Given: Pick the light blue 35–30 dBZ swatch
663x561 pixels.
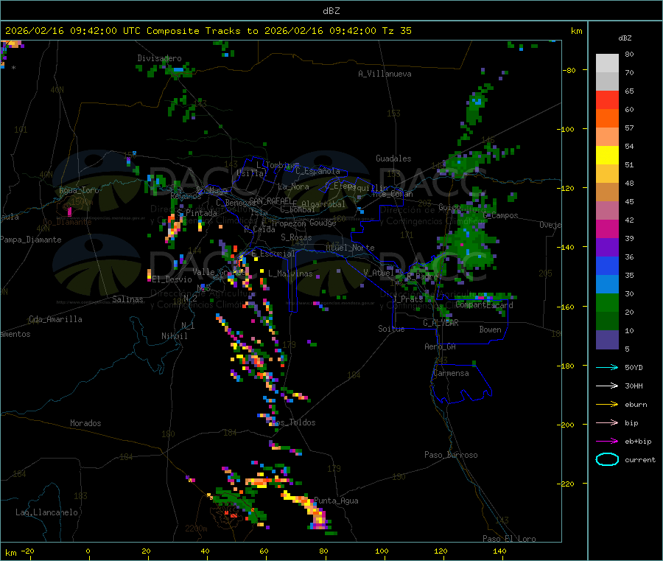Looking at the screenshot, I should tap(607, 285).
